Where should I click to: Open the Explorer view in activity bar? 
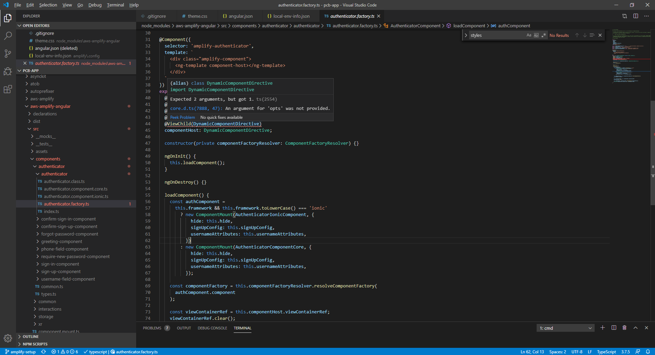point(8,18)
